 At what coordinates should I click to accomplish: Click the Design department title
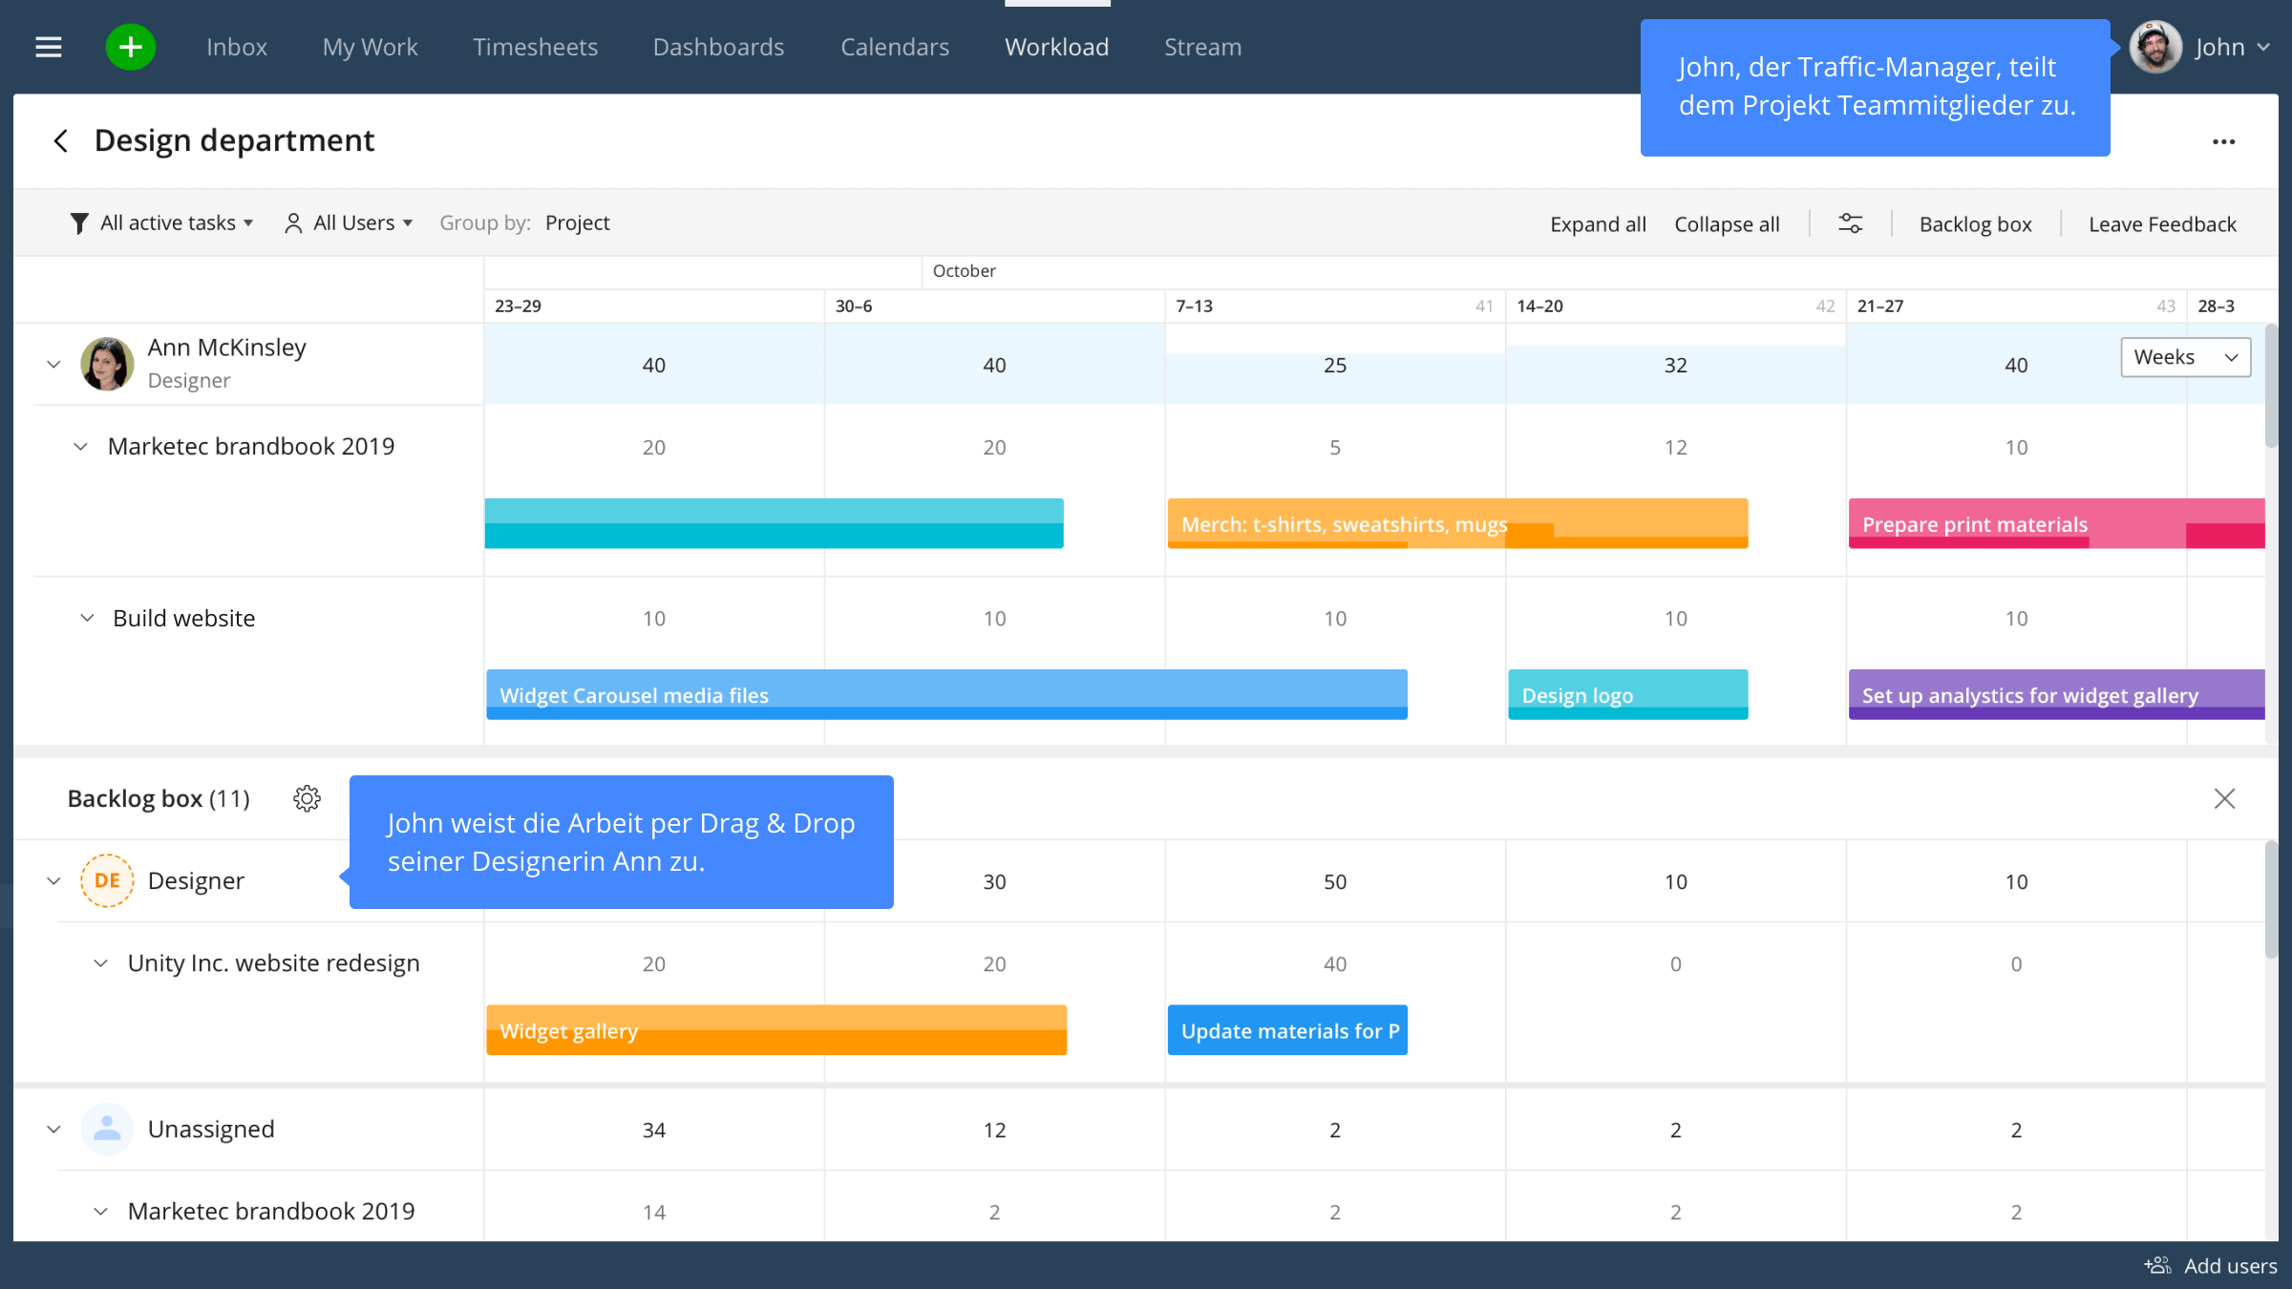(234, 140)
